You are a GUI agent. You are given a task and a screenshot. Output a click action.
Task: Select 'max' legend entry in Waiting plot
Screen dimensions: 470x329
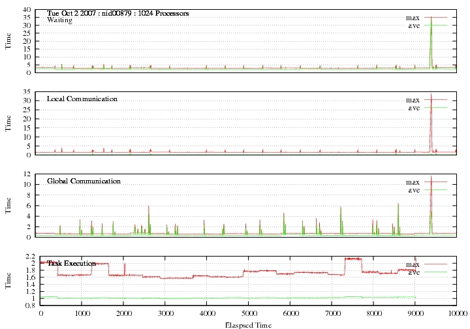point(413,18)
